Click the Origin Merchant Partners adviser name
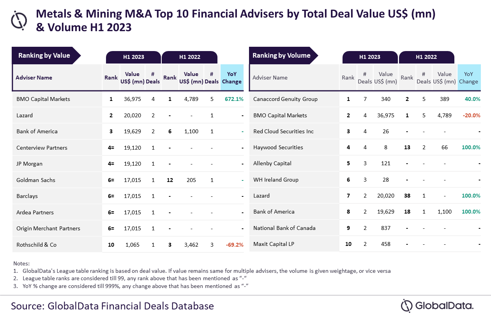The image size is (491, 318). click(x=48, y=228)
